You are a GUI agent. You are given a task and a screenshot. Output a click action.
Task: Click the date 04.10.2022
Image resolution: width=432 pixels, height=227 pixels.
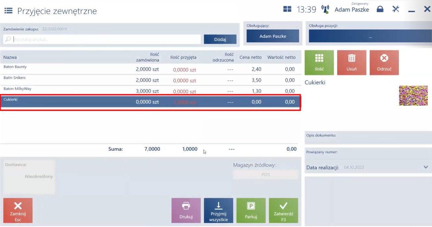click(354, 167)
